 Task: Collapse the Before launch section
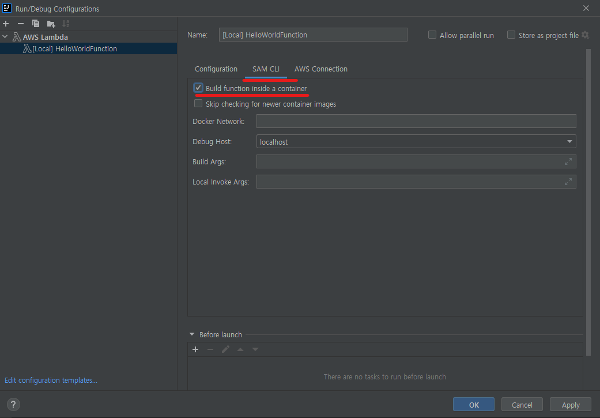coord(192,334)
